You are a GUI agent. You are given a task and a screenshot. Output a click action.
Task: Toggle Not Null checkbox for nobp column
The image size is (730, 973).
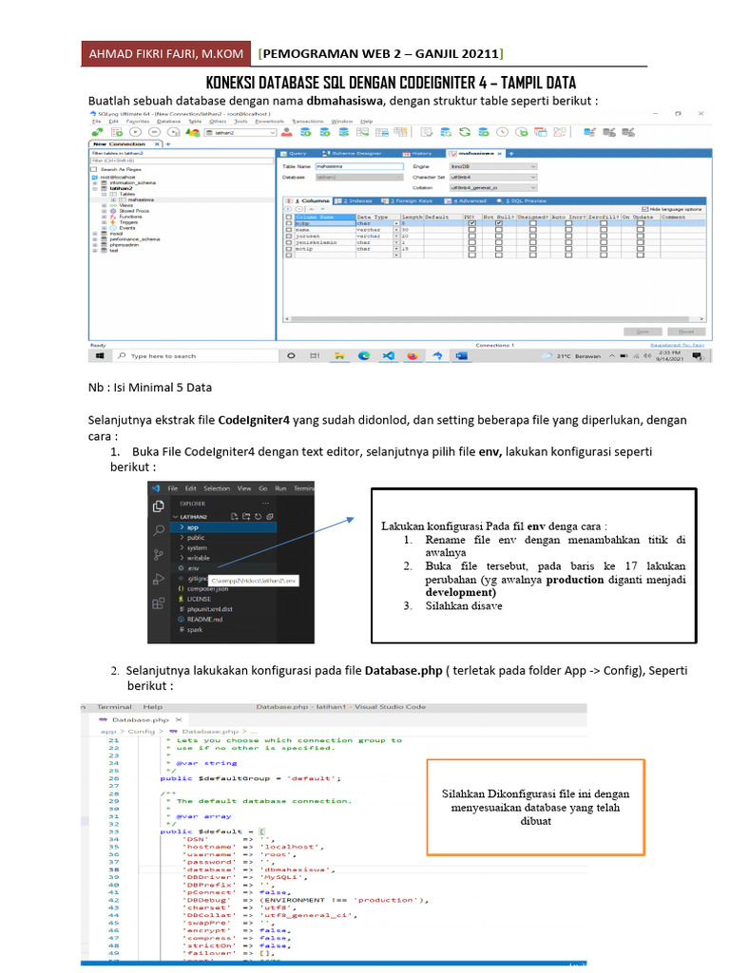(498, 223)
